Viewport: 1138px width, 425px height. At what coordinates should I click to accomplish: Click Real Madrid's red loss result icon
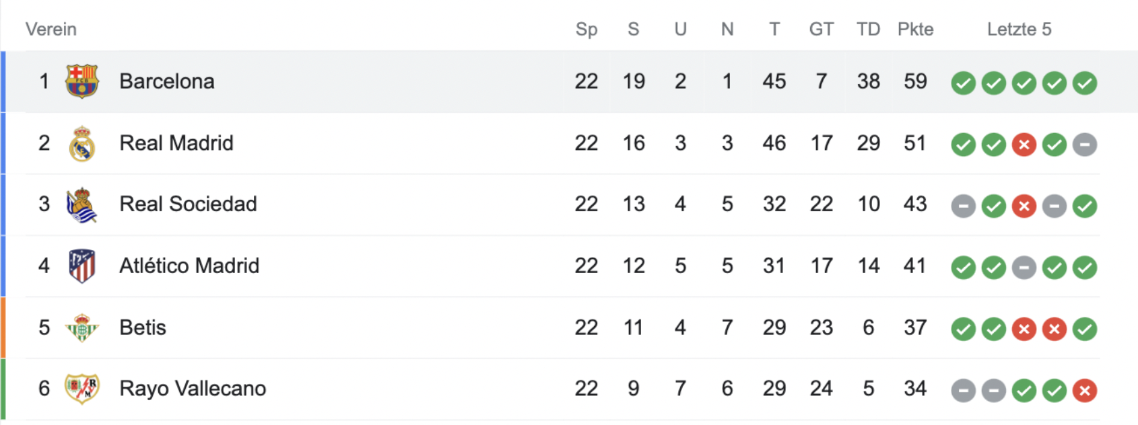pos(1024,145)
